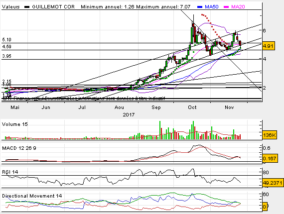Click the yellow 4.91 last price tag

(269, 46)
